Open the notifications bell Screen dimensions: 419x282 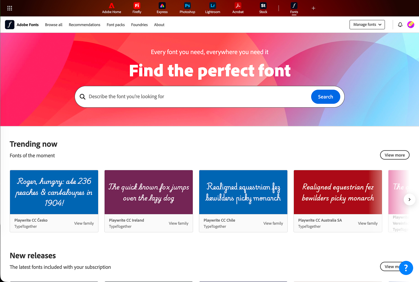(400, 25)
